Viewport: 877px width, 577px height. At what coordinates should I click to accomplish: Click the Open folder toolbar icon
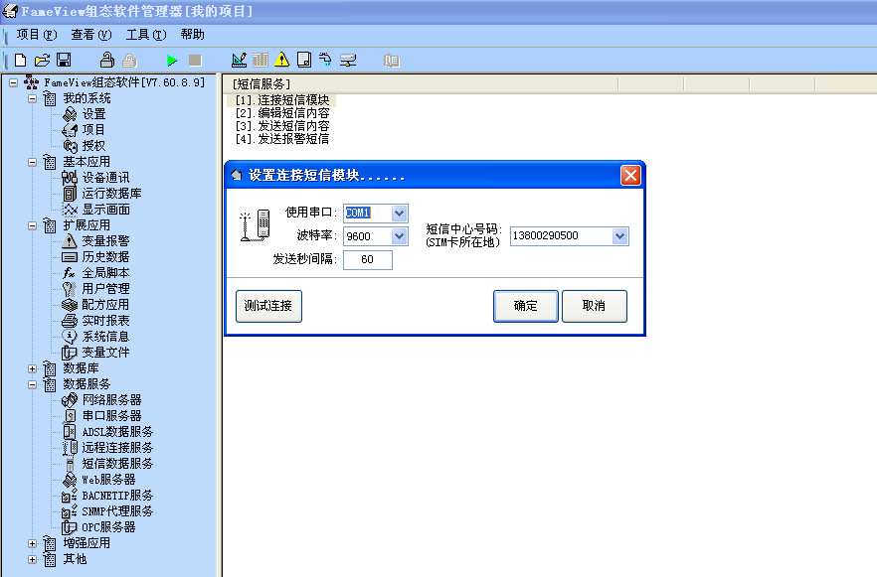pos(42,61)
